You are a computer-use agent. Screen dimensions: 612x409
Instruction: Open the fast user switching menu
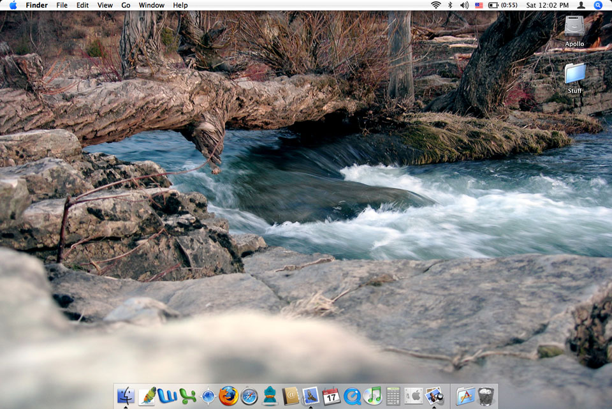(581, 5)
